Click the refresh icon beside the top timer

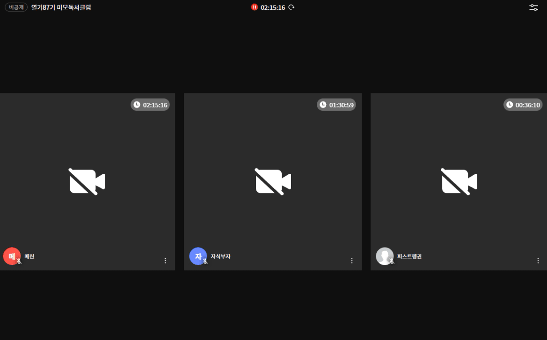(x=292, y=7)
